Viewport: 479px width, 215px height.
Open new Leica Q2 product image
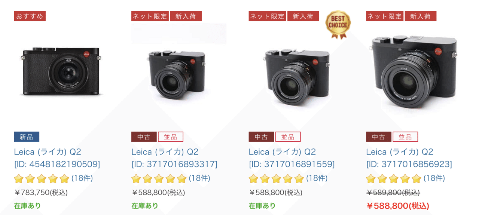click(x=61, y=71)
